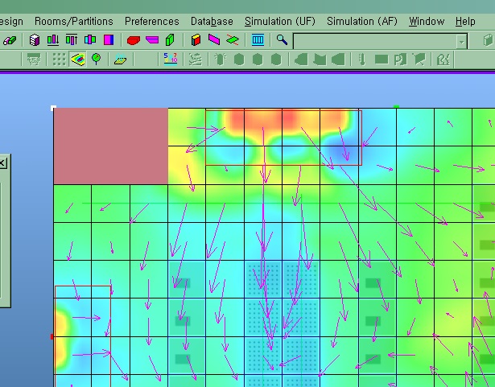Viewport: 495px width, 387px height.
Task: Click the magnifying glass search icon
Action: (x=282, y=39)
